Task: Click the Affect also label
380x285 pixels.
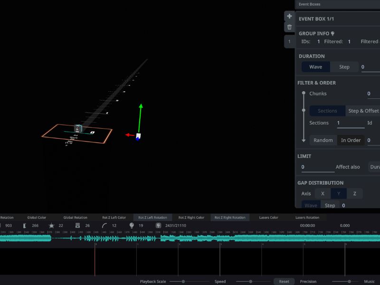Action: 348,167
